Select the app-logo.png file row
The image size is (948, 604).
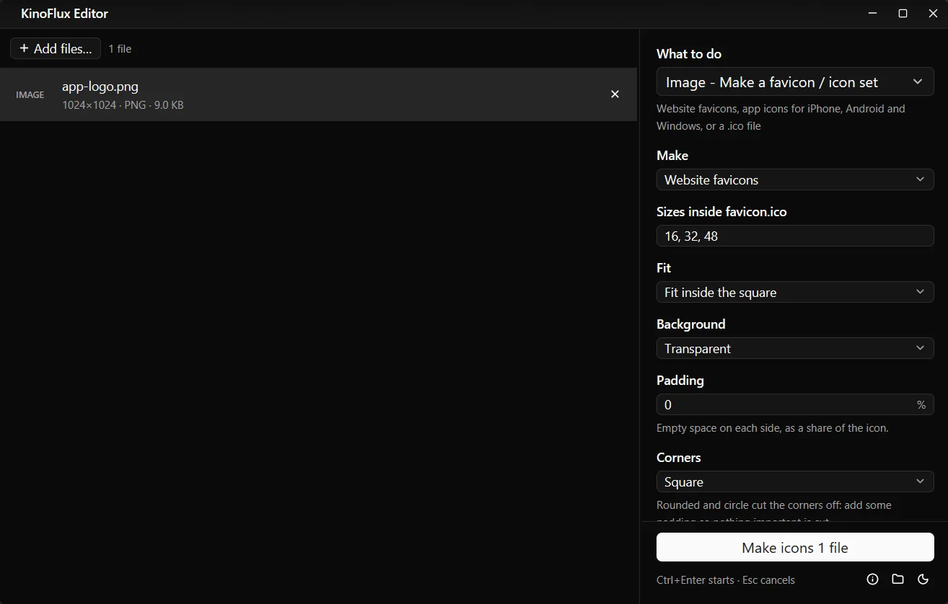point(318,94)
